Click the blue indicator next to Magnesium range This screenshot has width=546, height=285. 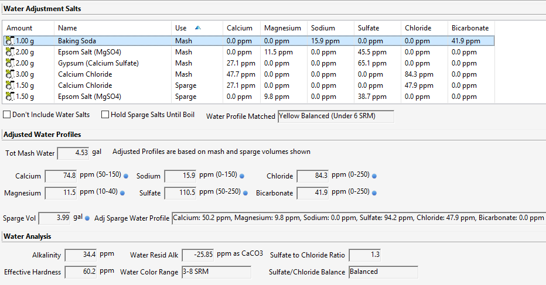(x=122, y=193)
